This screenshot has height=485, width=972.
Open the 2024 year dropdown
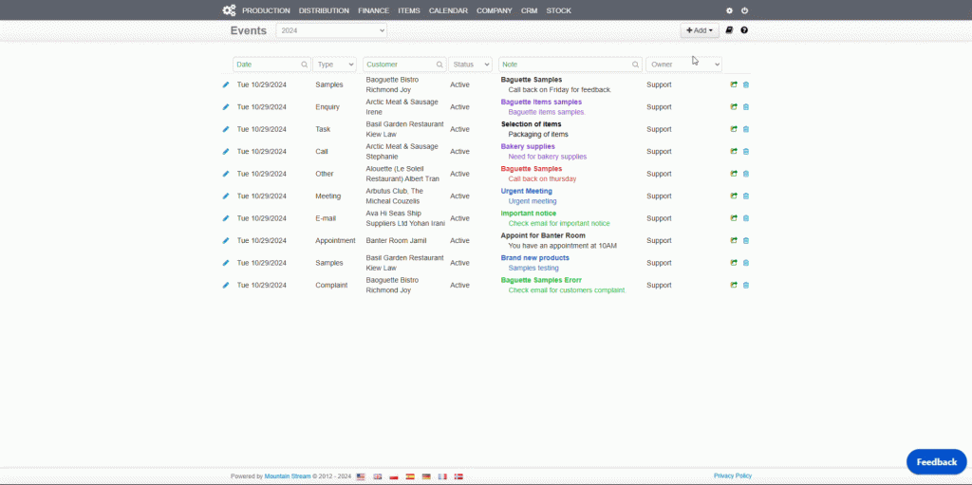tap(331, 30)
